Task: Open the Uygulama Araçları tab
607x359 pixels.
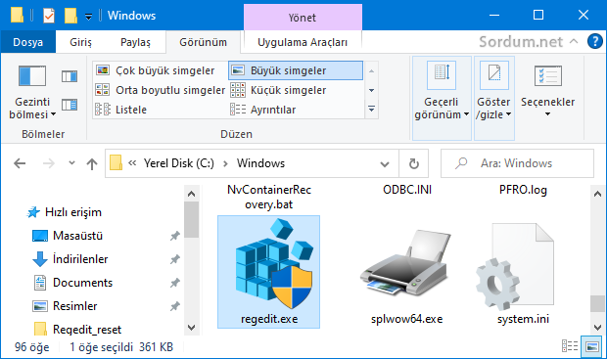Action: [x=303, y=42]
